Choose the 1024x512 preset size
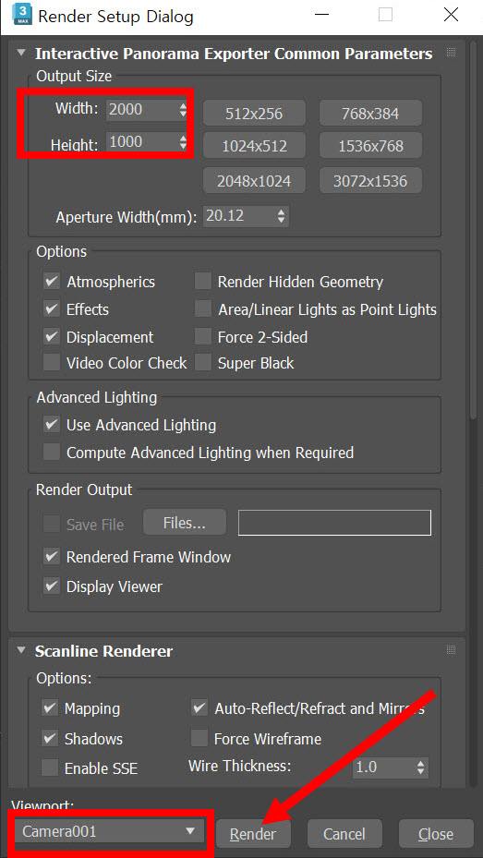This screenshot has height=858, width=483. point(254,146)
